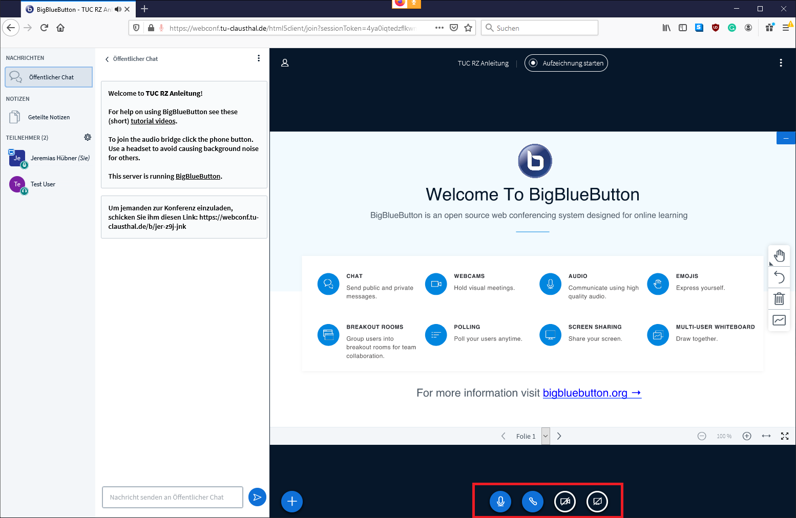Click the chat message input field
The height and width of the screenshot is (518, 796).
(x=173, y=497)
